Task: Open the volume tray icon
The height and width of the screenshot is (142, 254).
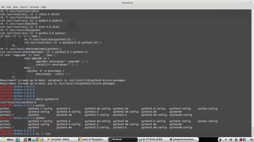Action: [x=231, y=140]
